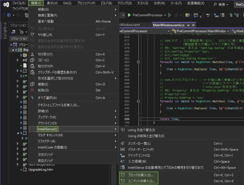Select 次のメソッド menu item

click(74, 155)
